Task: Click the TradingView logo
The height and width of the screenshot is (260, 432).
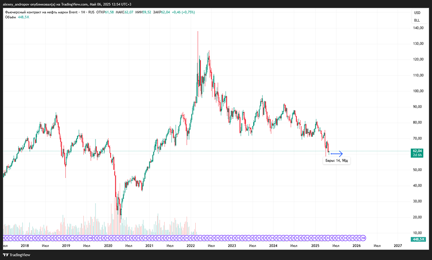Action: pos(16,255)
